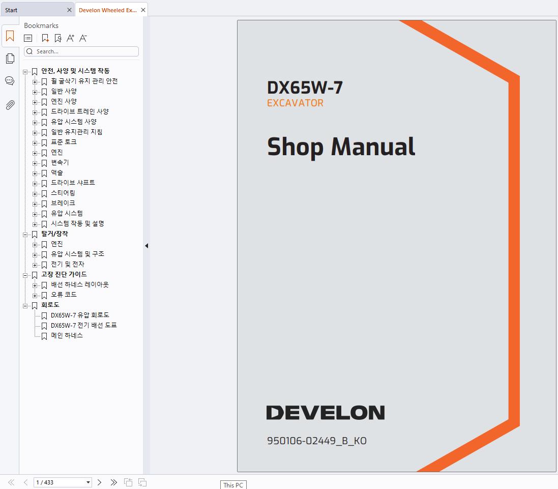Click the Shop Manual cover page
The width and height of the screenshot is (558, 489).
click(x=396, y=246)
